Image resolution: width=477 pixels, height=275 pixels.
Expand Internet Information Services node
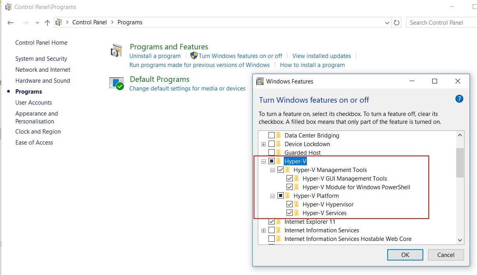263,230
